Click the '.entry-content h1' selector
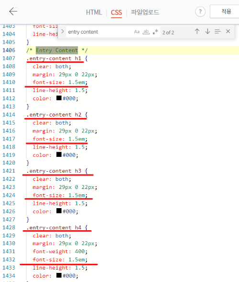 54,59
